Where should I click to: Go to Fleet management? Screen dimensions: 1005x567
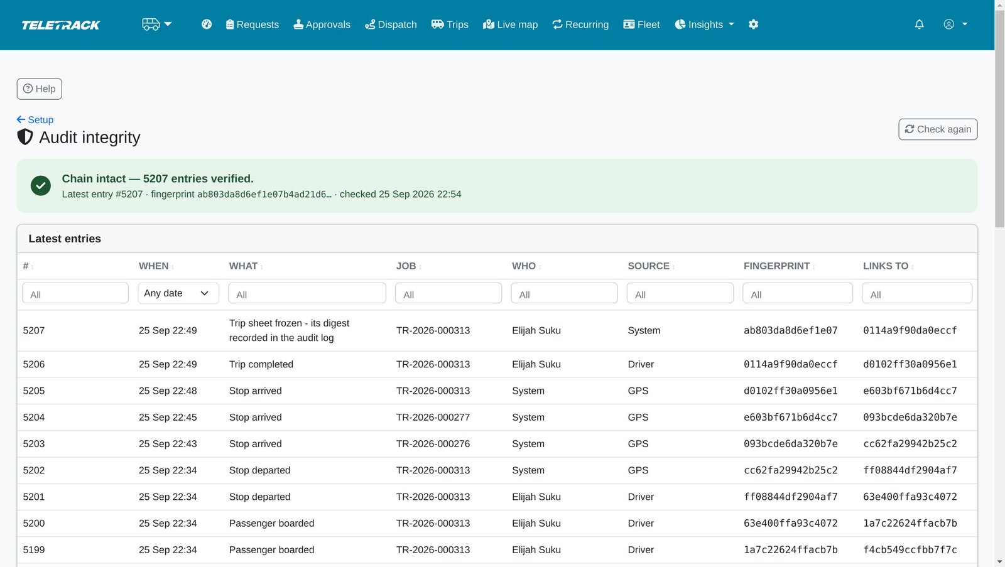[x=641, y=24]
